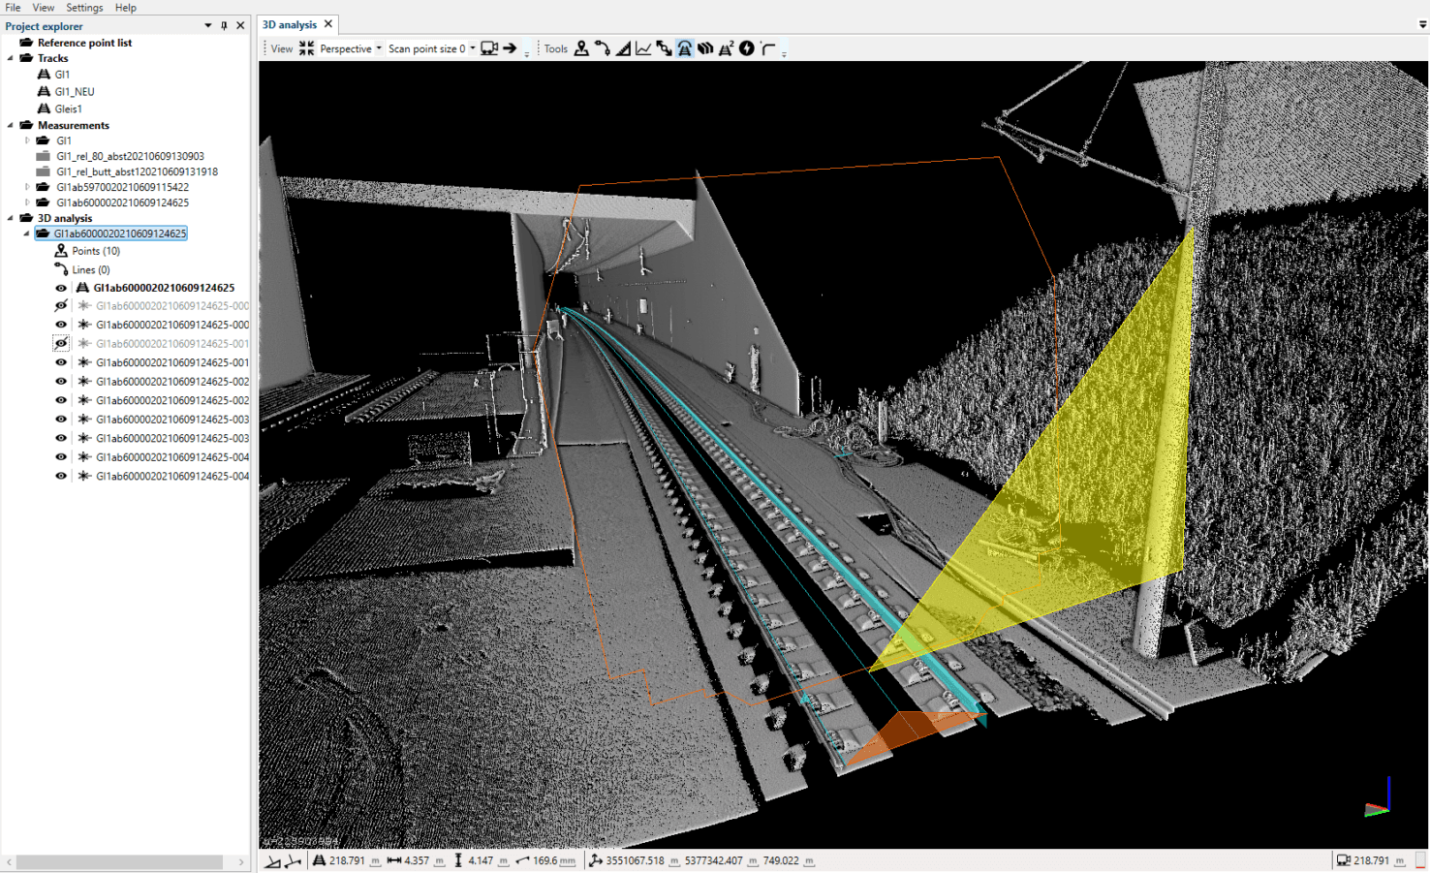The height and width of the screenshot is (873, 1430).
Task: Click the Project explorer horizontal scrollbar
Action: (x=119, y=861)
